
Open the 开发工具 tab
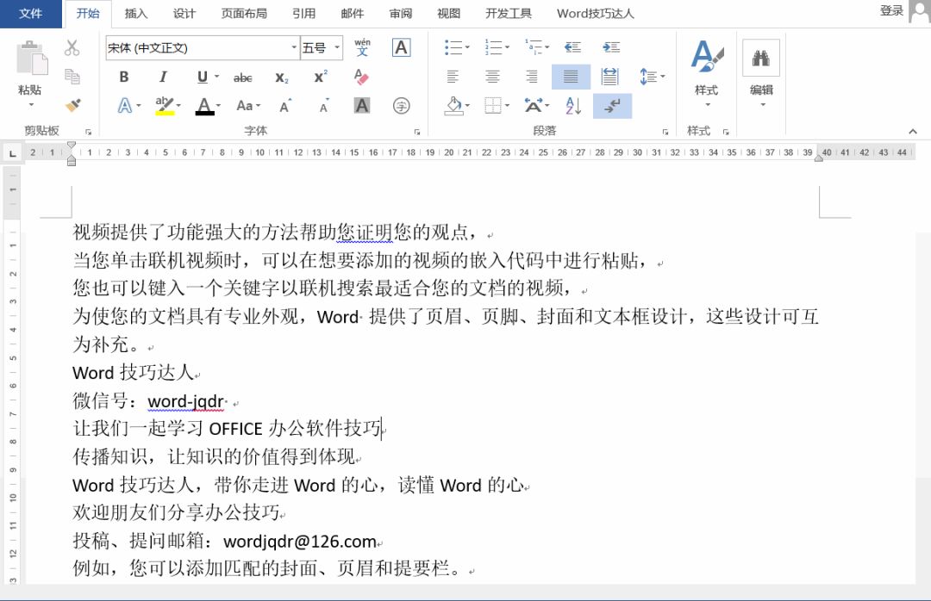509,14
